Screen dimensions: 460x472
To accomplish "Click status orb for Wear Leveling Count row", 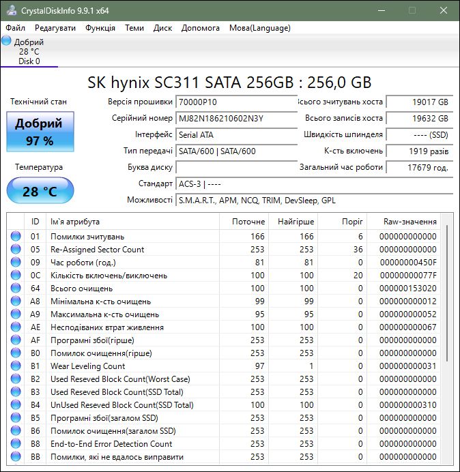I will 16,366.
